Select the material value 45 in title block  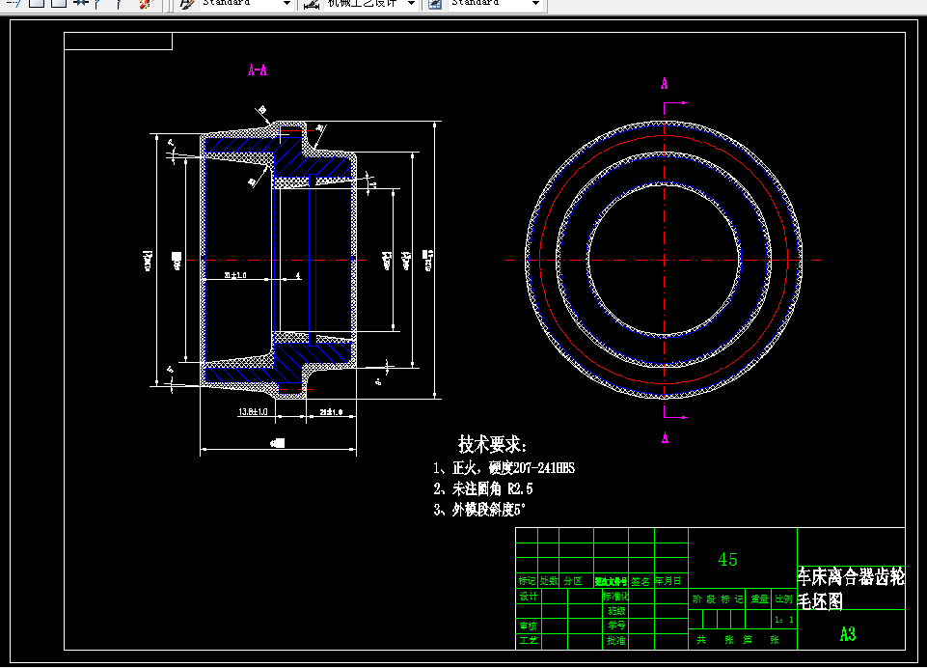coord(727,559)
